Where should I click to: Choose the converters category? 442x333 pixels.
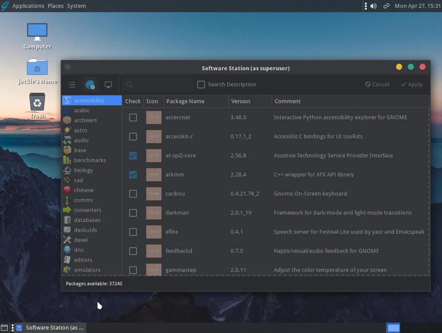click(x=92, y=210)
